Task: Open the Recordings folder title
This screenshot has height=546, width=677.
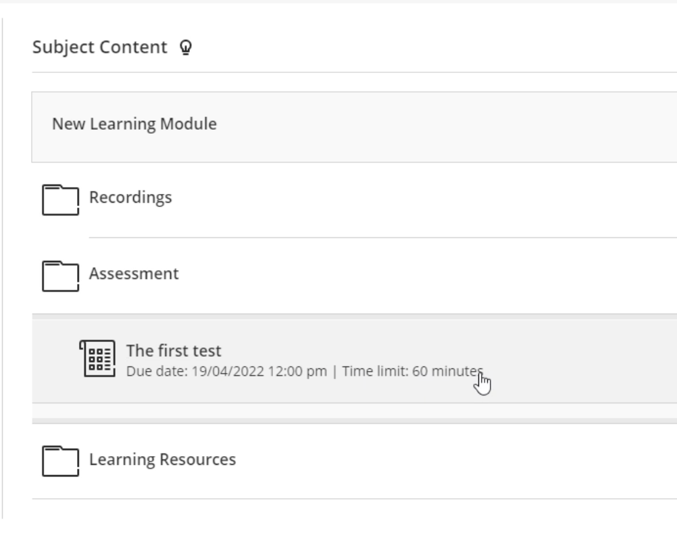Action: (x=130, y=197)
